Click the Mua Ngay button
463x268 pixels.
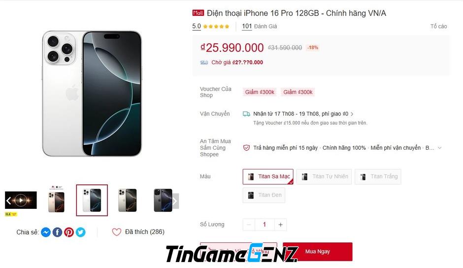(317, 252)
